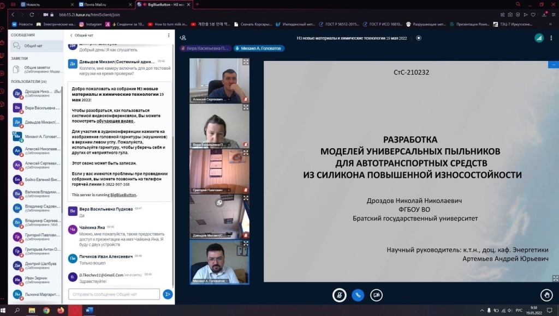
Task: Send the chat message with the arrow button
Action: point(168,294)
